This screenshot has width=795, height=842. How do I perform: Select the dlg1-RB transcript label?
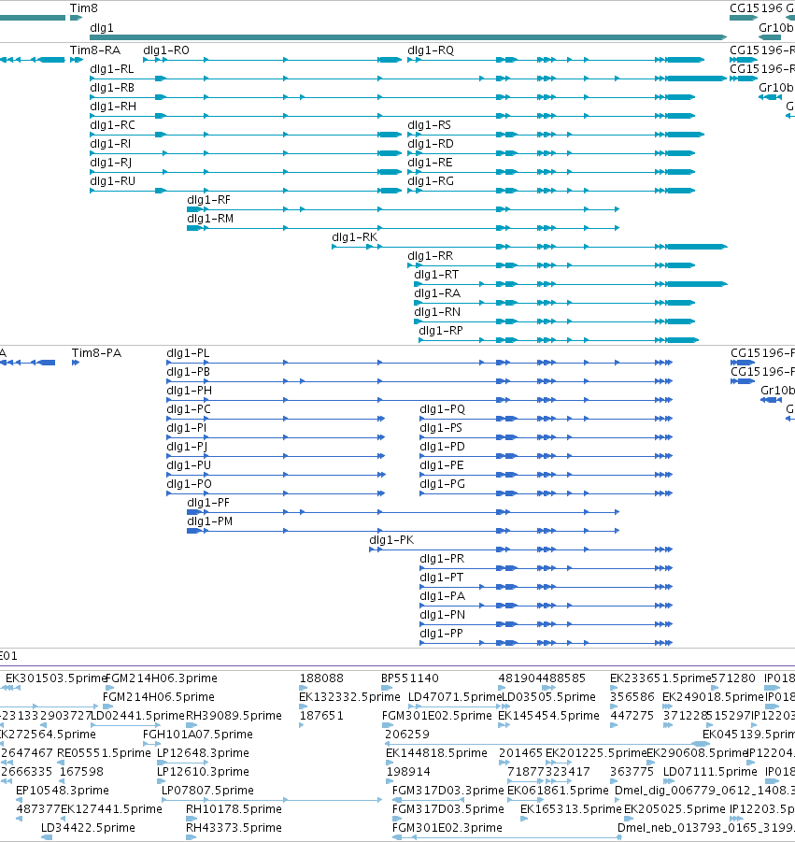[x=112, y=88]
